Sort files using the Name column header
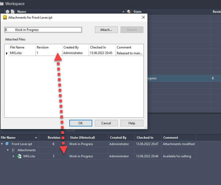The image size is (221, 185). pos(21,11)
